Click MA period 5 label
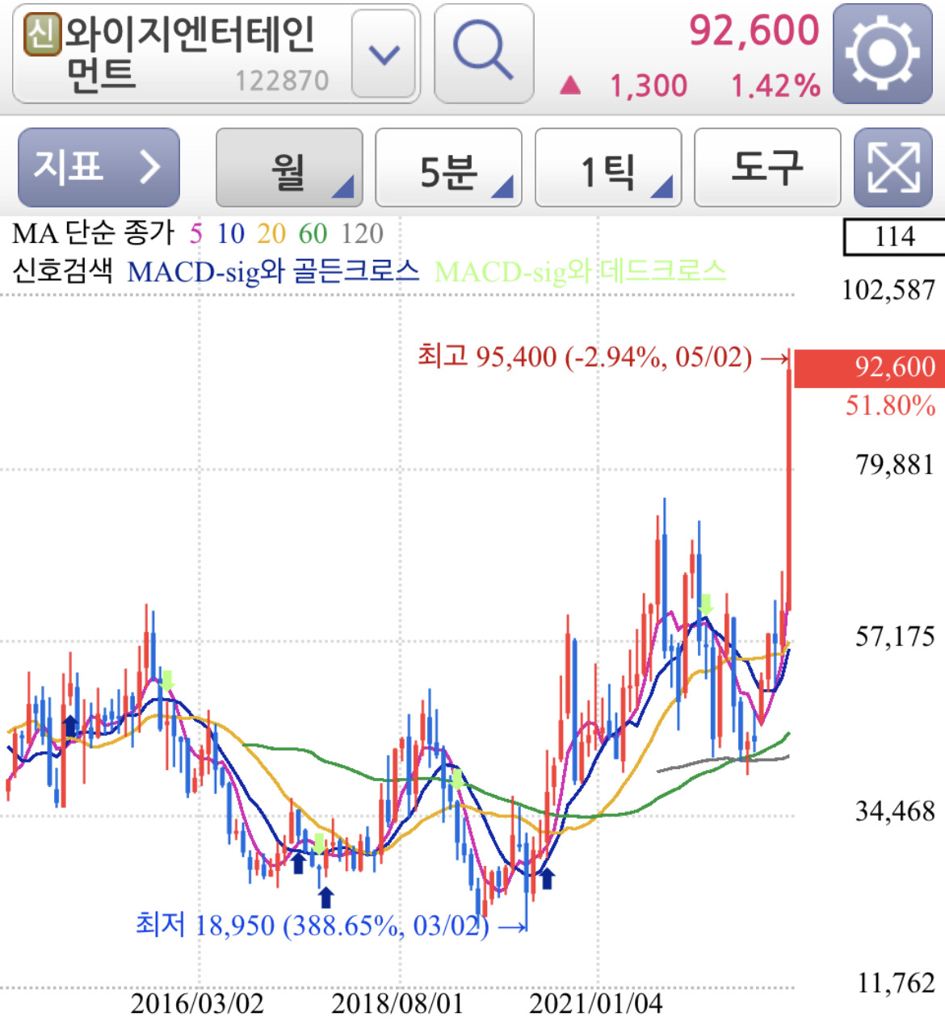Viewport: 945px width, 1025px height. coord(195,234)
